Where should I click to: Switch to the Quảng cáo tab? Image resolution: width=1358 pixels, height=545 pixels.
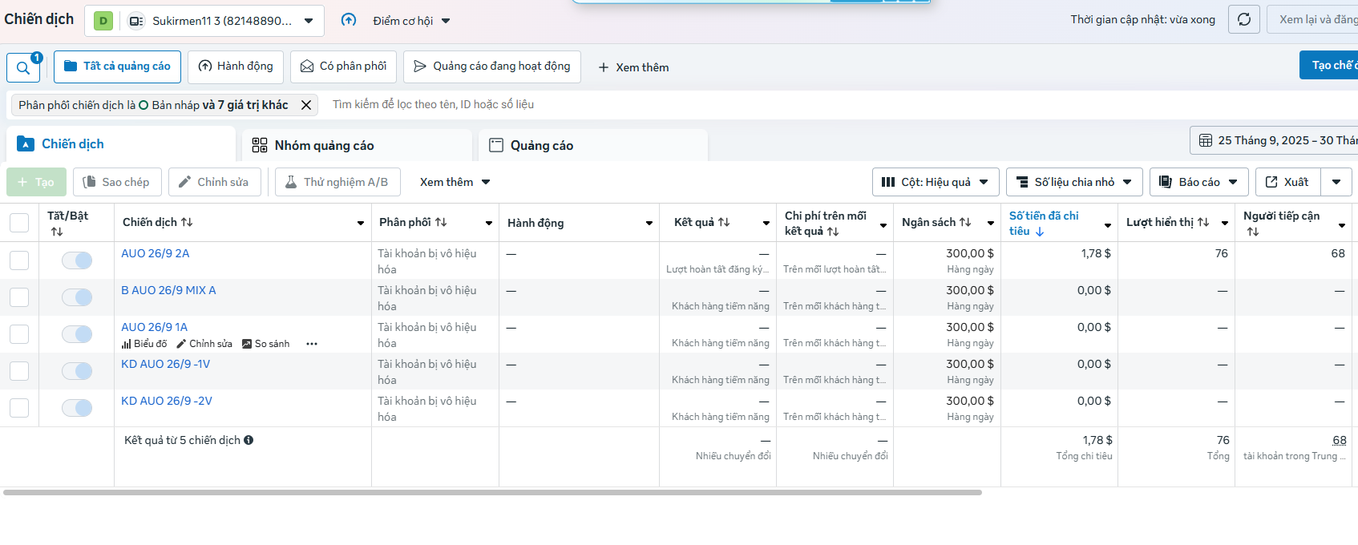(541, 145)
